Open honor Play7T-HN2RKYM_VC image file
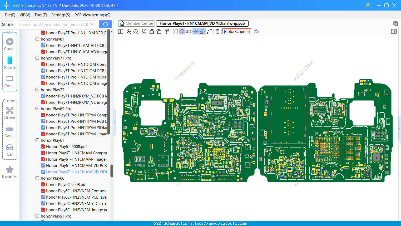401x226 pixels. 74,102
